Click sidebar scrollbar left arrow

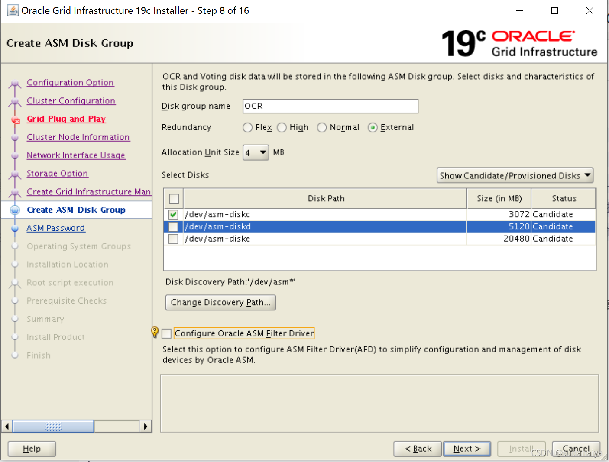[6, 426]
